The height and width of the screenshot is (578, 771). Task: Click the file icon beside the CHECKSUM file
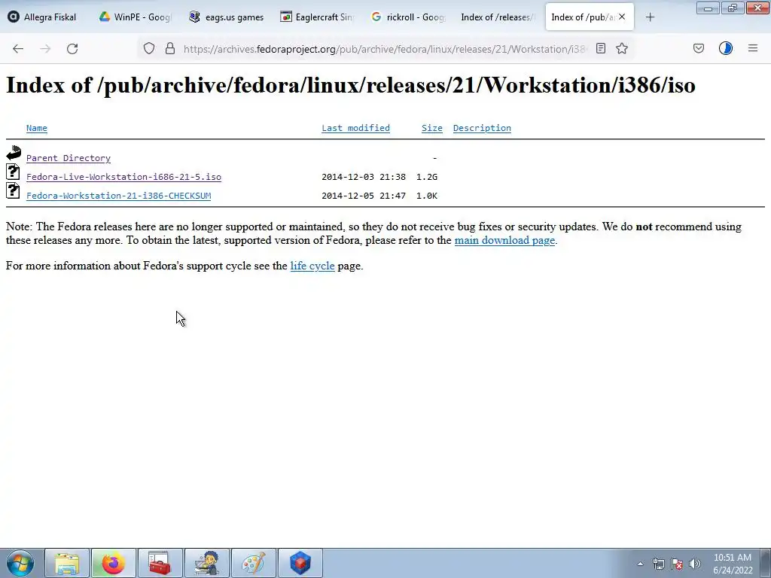[x=14, y=190]
